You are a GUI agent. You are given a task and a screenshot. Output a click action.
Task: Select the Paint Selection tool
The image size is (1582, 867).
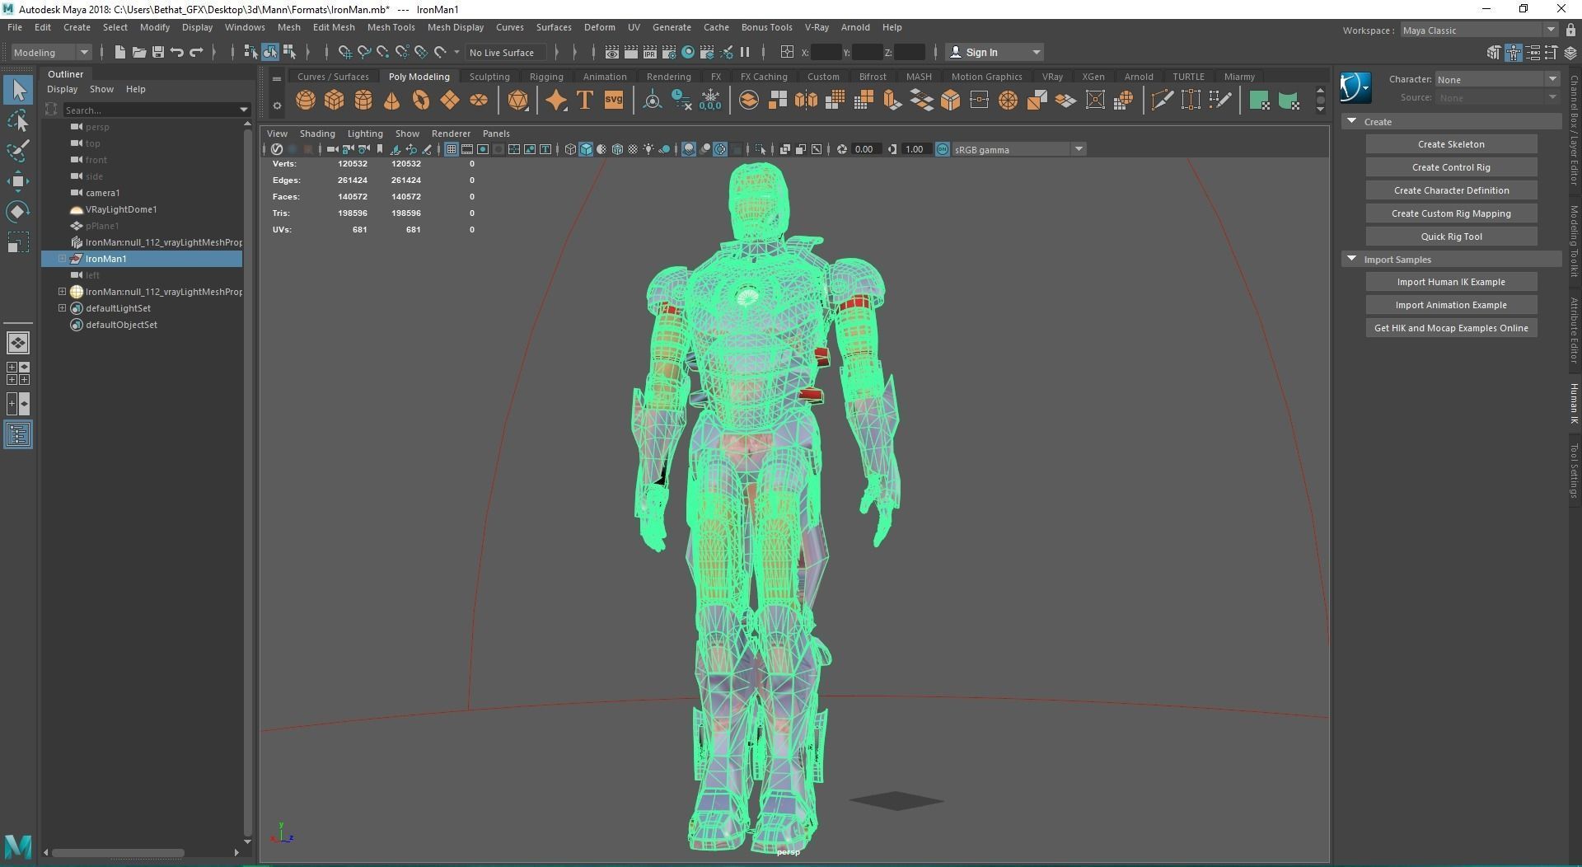tap(18, 151)
